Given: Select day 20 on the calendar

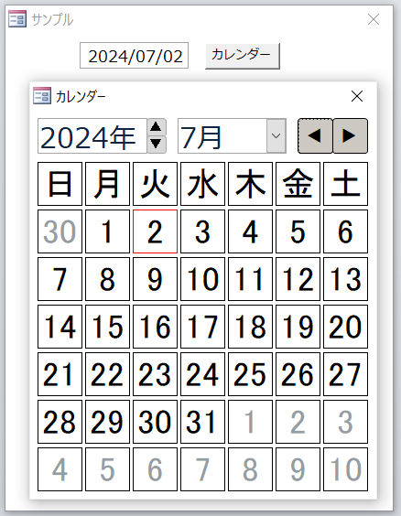Looking at the screenshot, I should [346, 327].
